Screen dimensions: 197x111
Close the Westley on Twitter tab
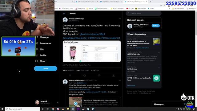click(x=147, y=2)
